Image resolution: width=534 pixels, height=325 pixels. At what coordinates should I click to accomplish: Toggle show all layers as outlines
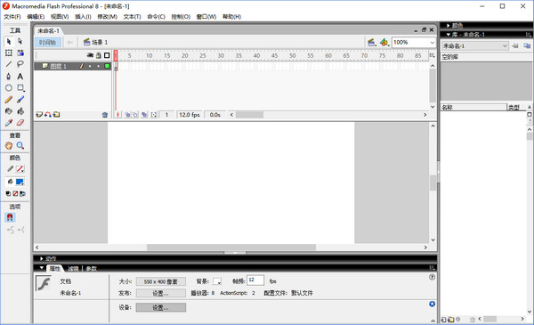click(107, 55)
